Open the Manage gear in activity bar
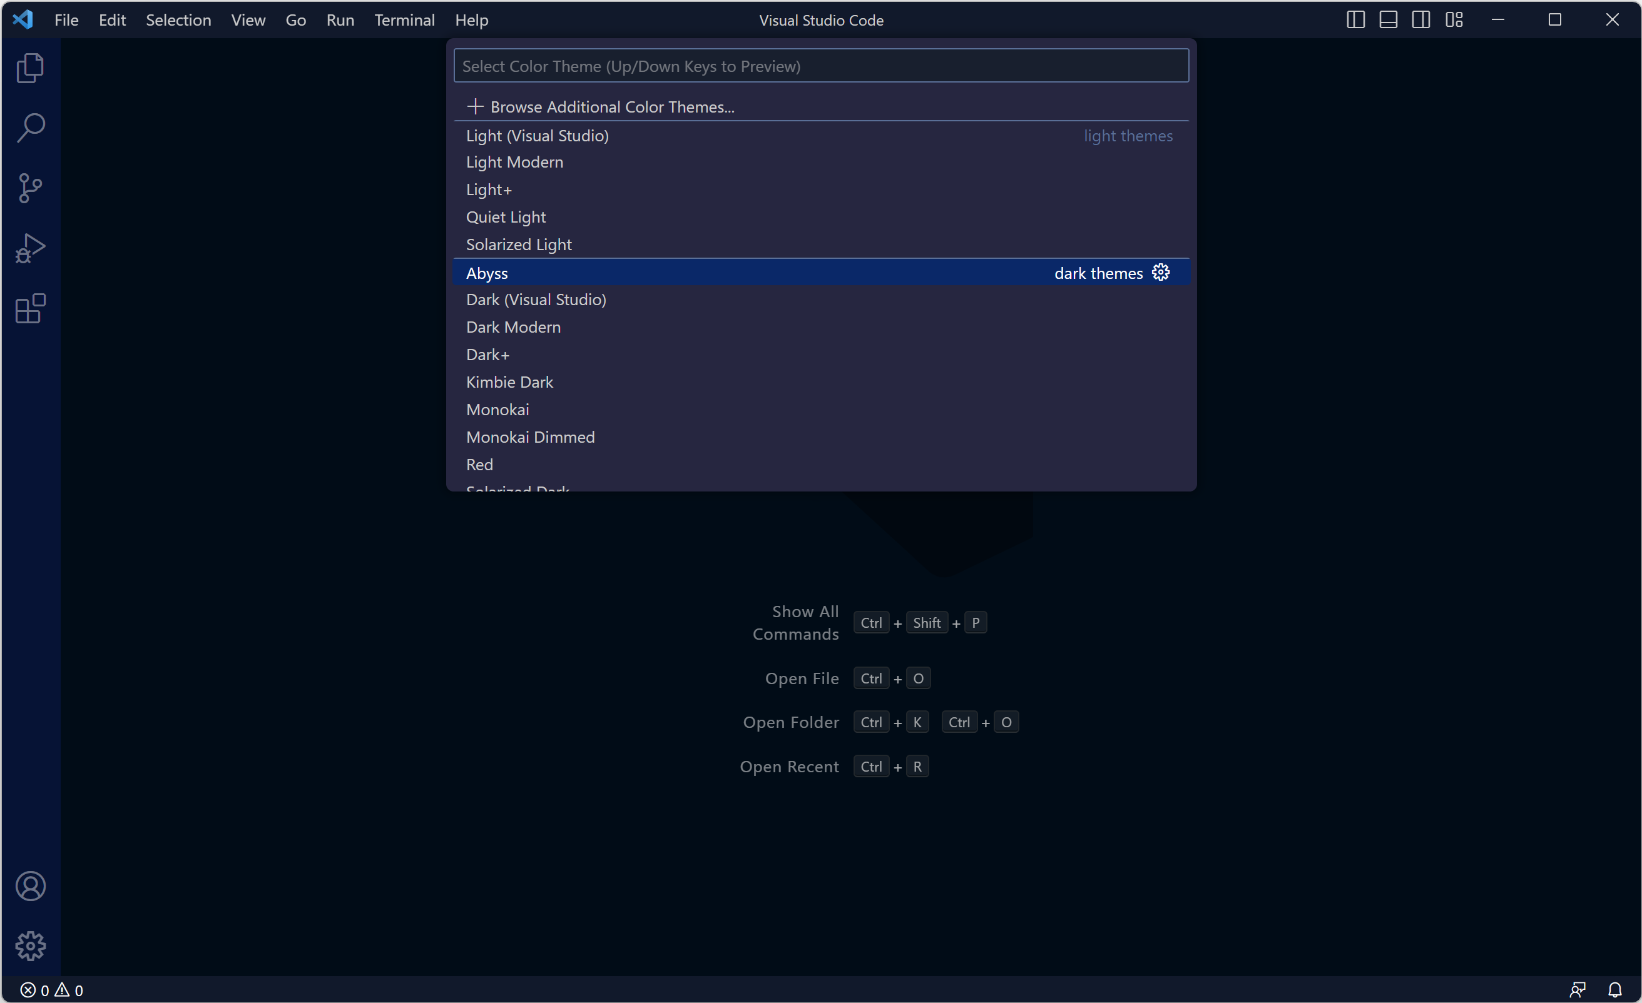The width and height of the screenshot is (1642, 1003). [30, 945]
